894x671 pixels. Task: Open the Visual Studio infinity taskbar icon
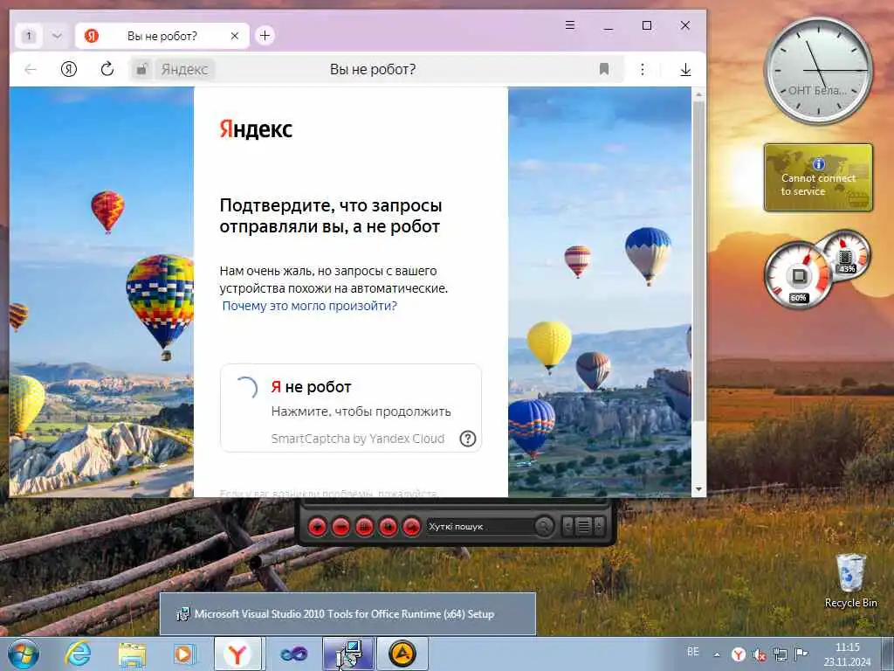pos(293,654)
